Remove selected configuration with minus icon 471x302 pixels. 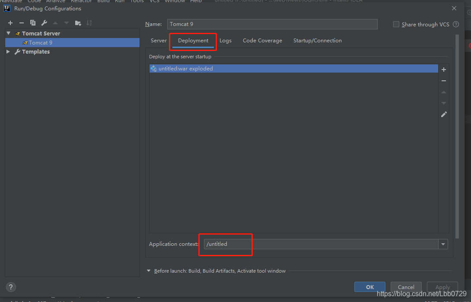(x=21, y=23)
